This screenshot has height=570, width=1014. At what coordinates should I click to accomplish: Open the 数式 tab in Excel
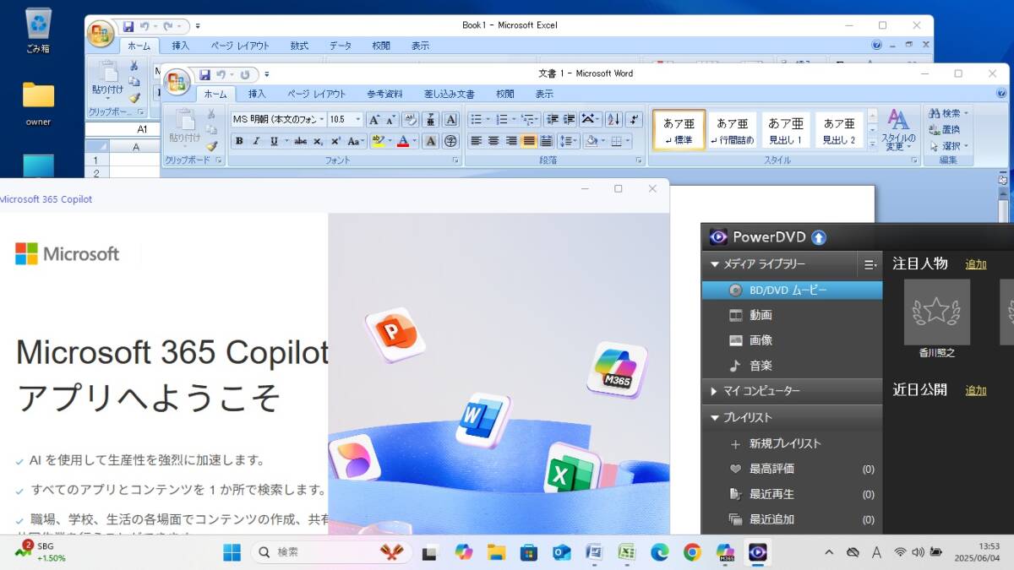tap(299, 46)
